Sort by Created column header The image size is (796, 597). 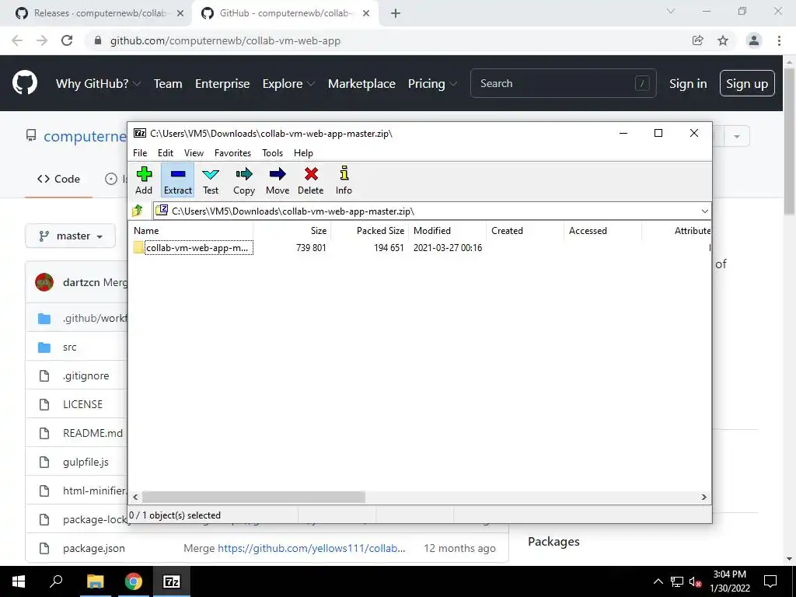click(525, 230)
